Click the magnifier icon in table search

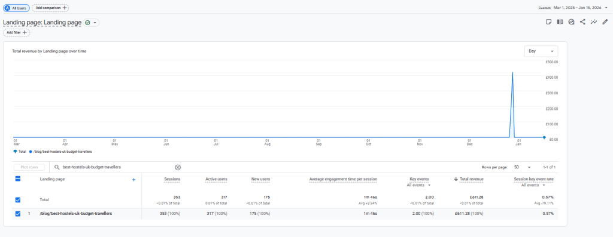57,167
